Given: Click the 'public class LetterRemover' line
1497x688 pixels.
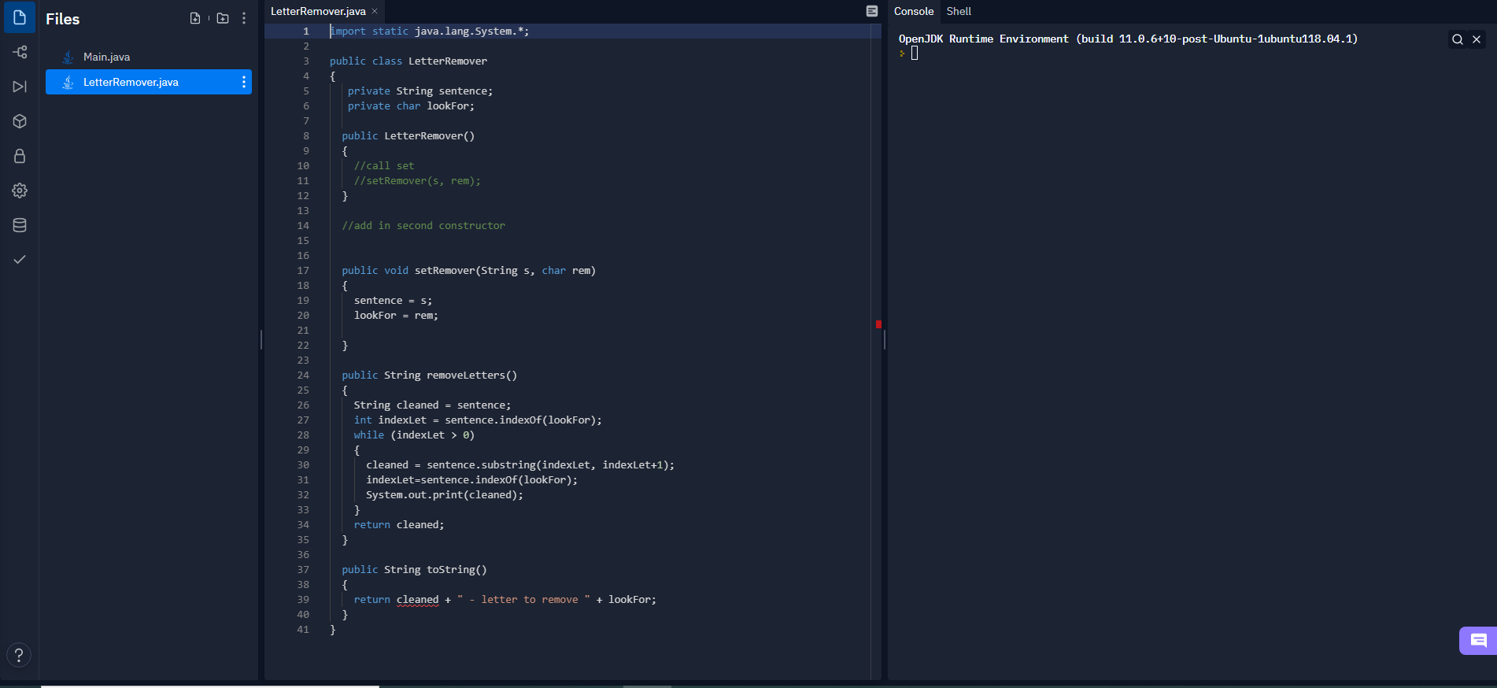Looking at the screenshot, I should 408,61.
